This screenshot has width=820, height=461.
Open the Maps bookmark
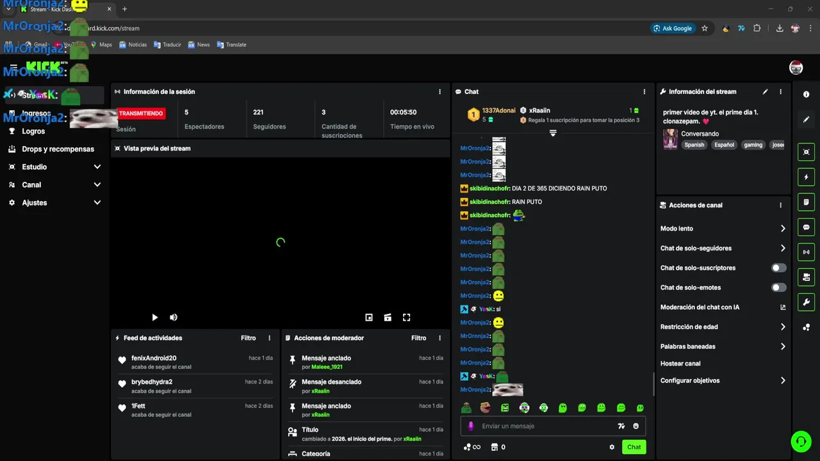click(x=101, y=45)
